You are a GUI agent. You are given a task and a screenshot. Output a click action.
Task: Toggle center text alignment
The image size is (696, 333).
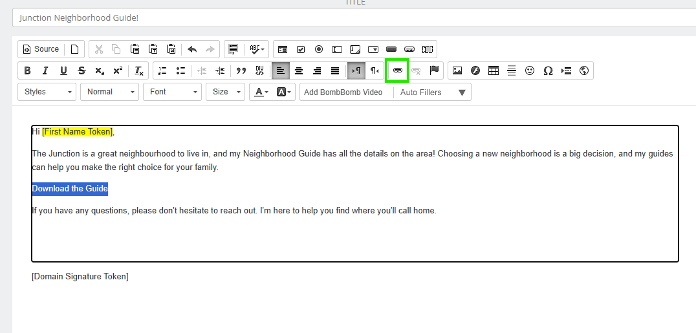[x=299, y=70]
